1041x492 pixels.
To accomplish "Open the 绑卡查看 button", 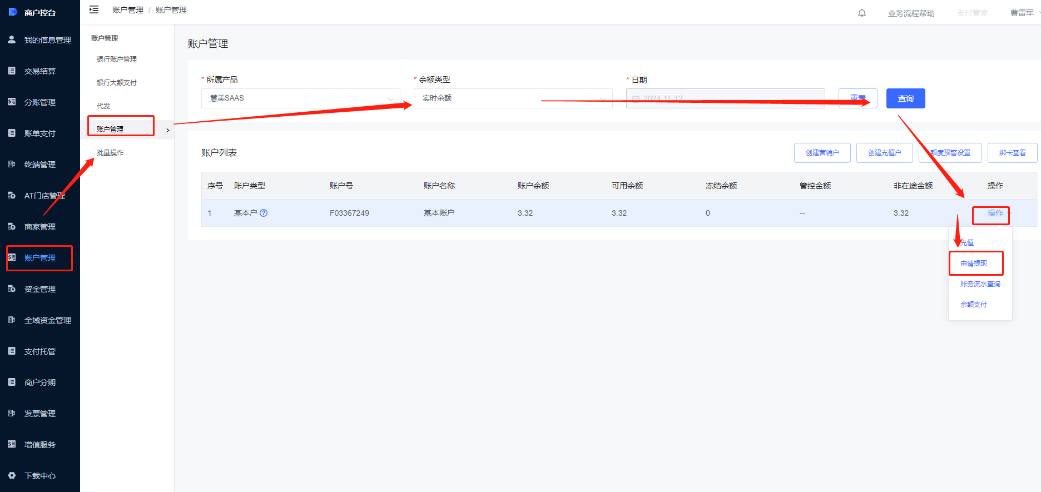I will coord(1012,153).
